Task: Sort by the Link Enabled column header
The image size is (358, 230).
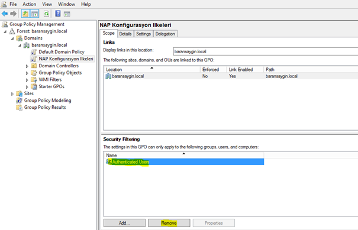Action: [245, 69]
